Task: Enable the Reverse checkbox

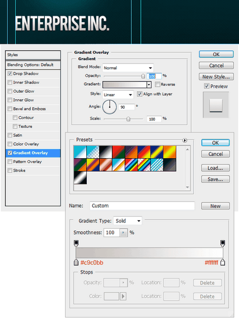Action: click(157, 84)
